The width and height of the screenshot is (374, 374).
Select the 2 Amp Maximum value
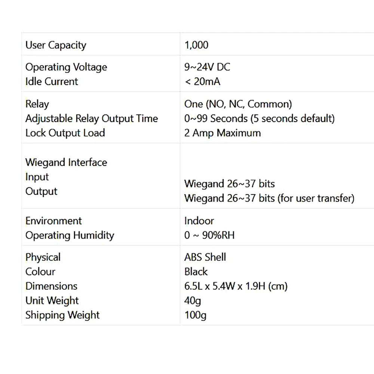223,133
